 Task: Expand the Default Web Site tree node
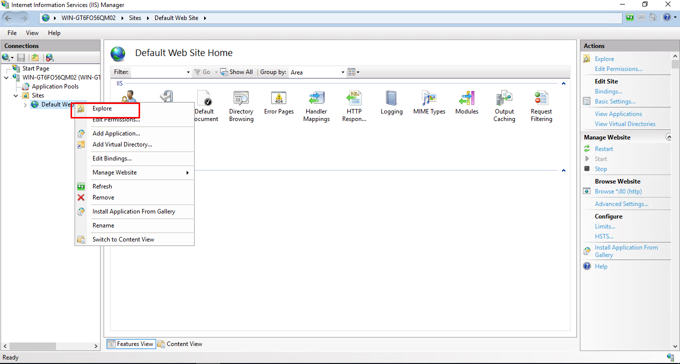click(25, 104)
